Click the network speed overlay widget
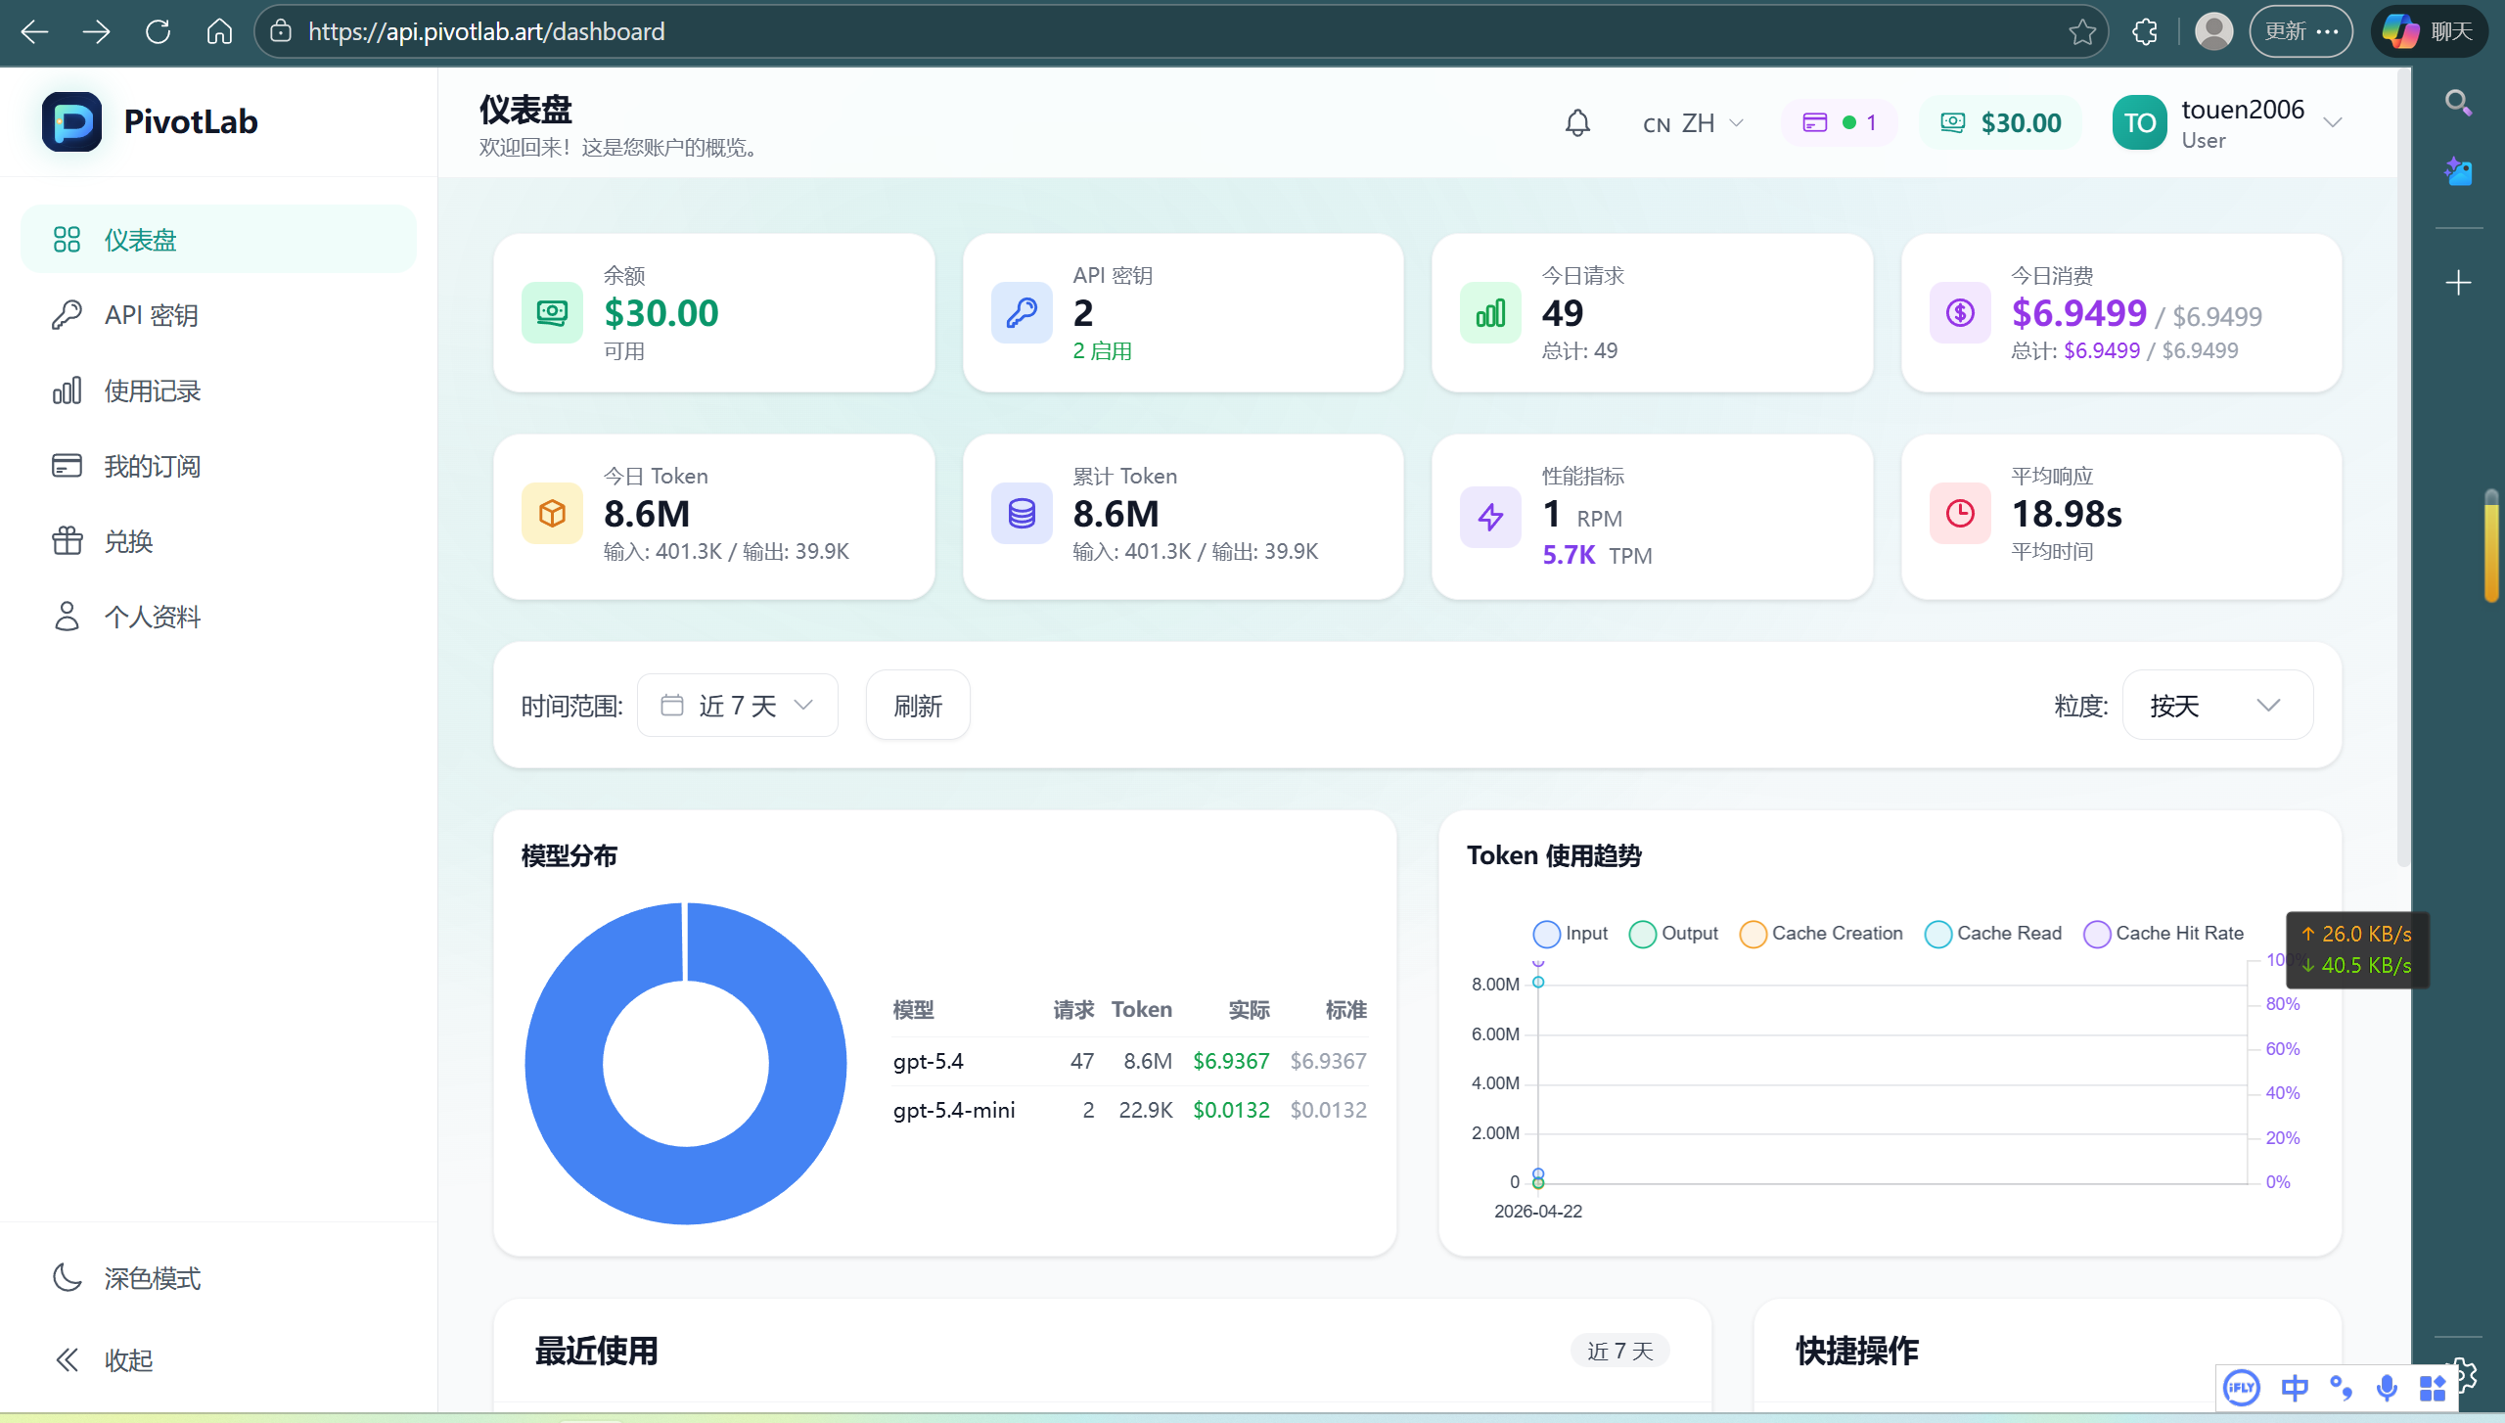2505x1423 pixels. tap(2356, 949)
